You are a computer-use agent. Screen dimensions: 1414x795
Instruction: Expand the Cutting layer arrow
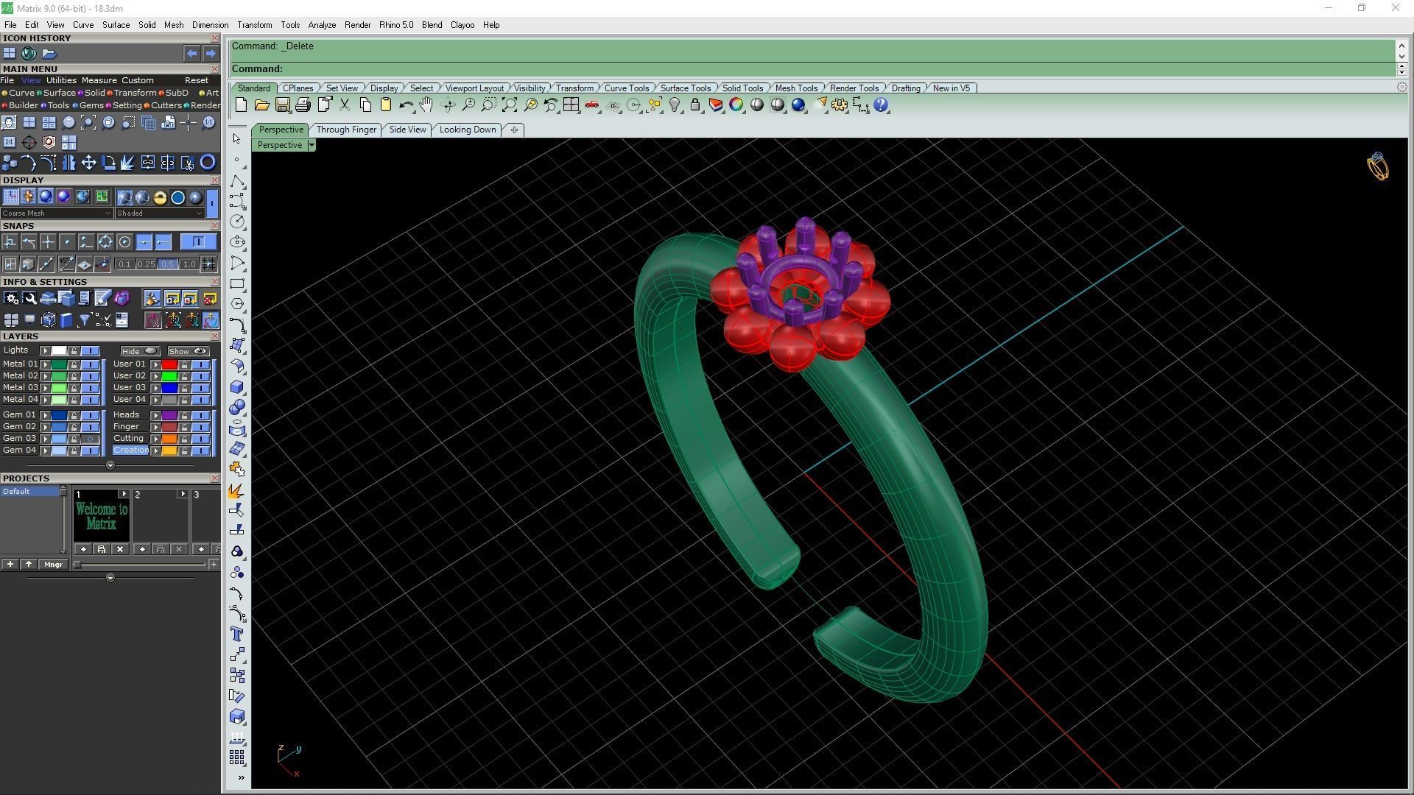pyautogui.click(x=155, y=439)
